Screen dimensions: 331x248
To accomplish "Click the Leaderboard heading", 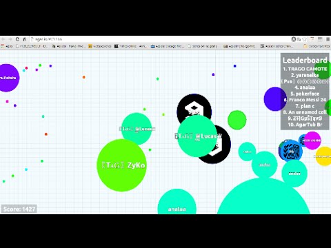I will pyautogui.click(x=305, y=60).
